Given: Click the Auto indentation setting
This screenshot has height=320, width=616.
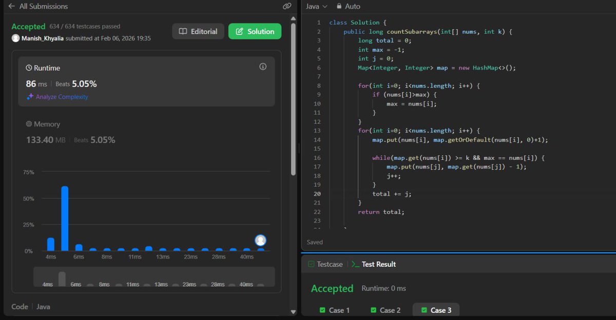Looking at the screenshot, I should [352, 6].
